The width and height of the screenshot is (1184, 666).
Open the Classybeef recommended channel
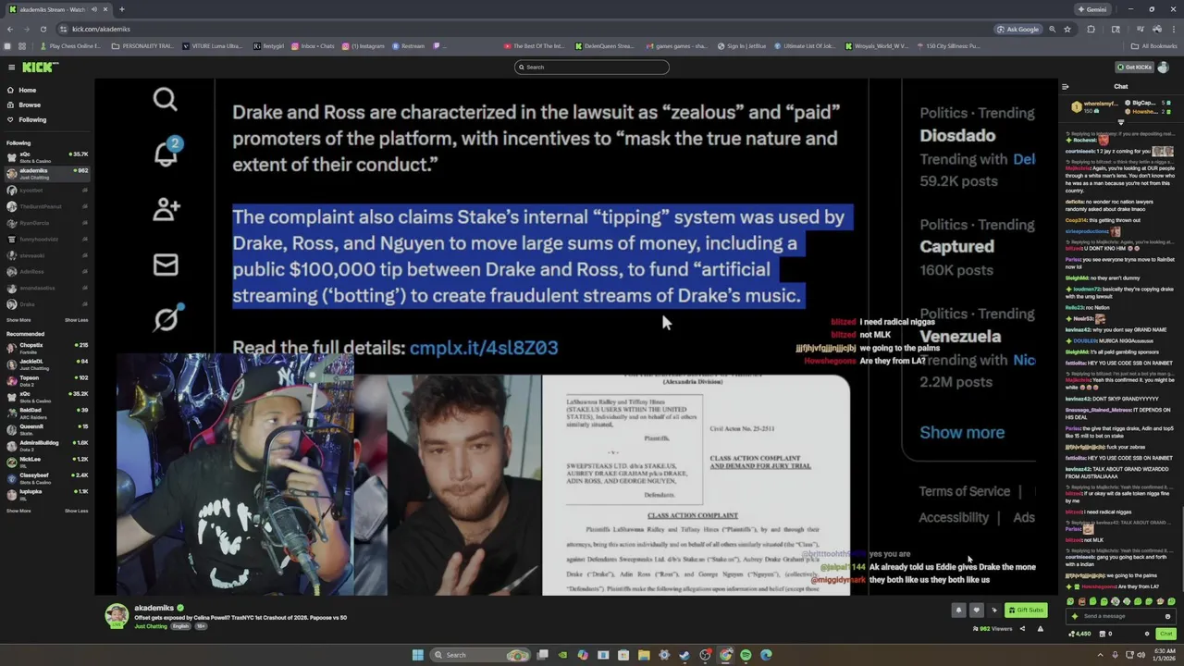[46, 477]
